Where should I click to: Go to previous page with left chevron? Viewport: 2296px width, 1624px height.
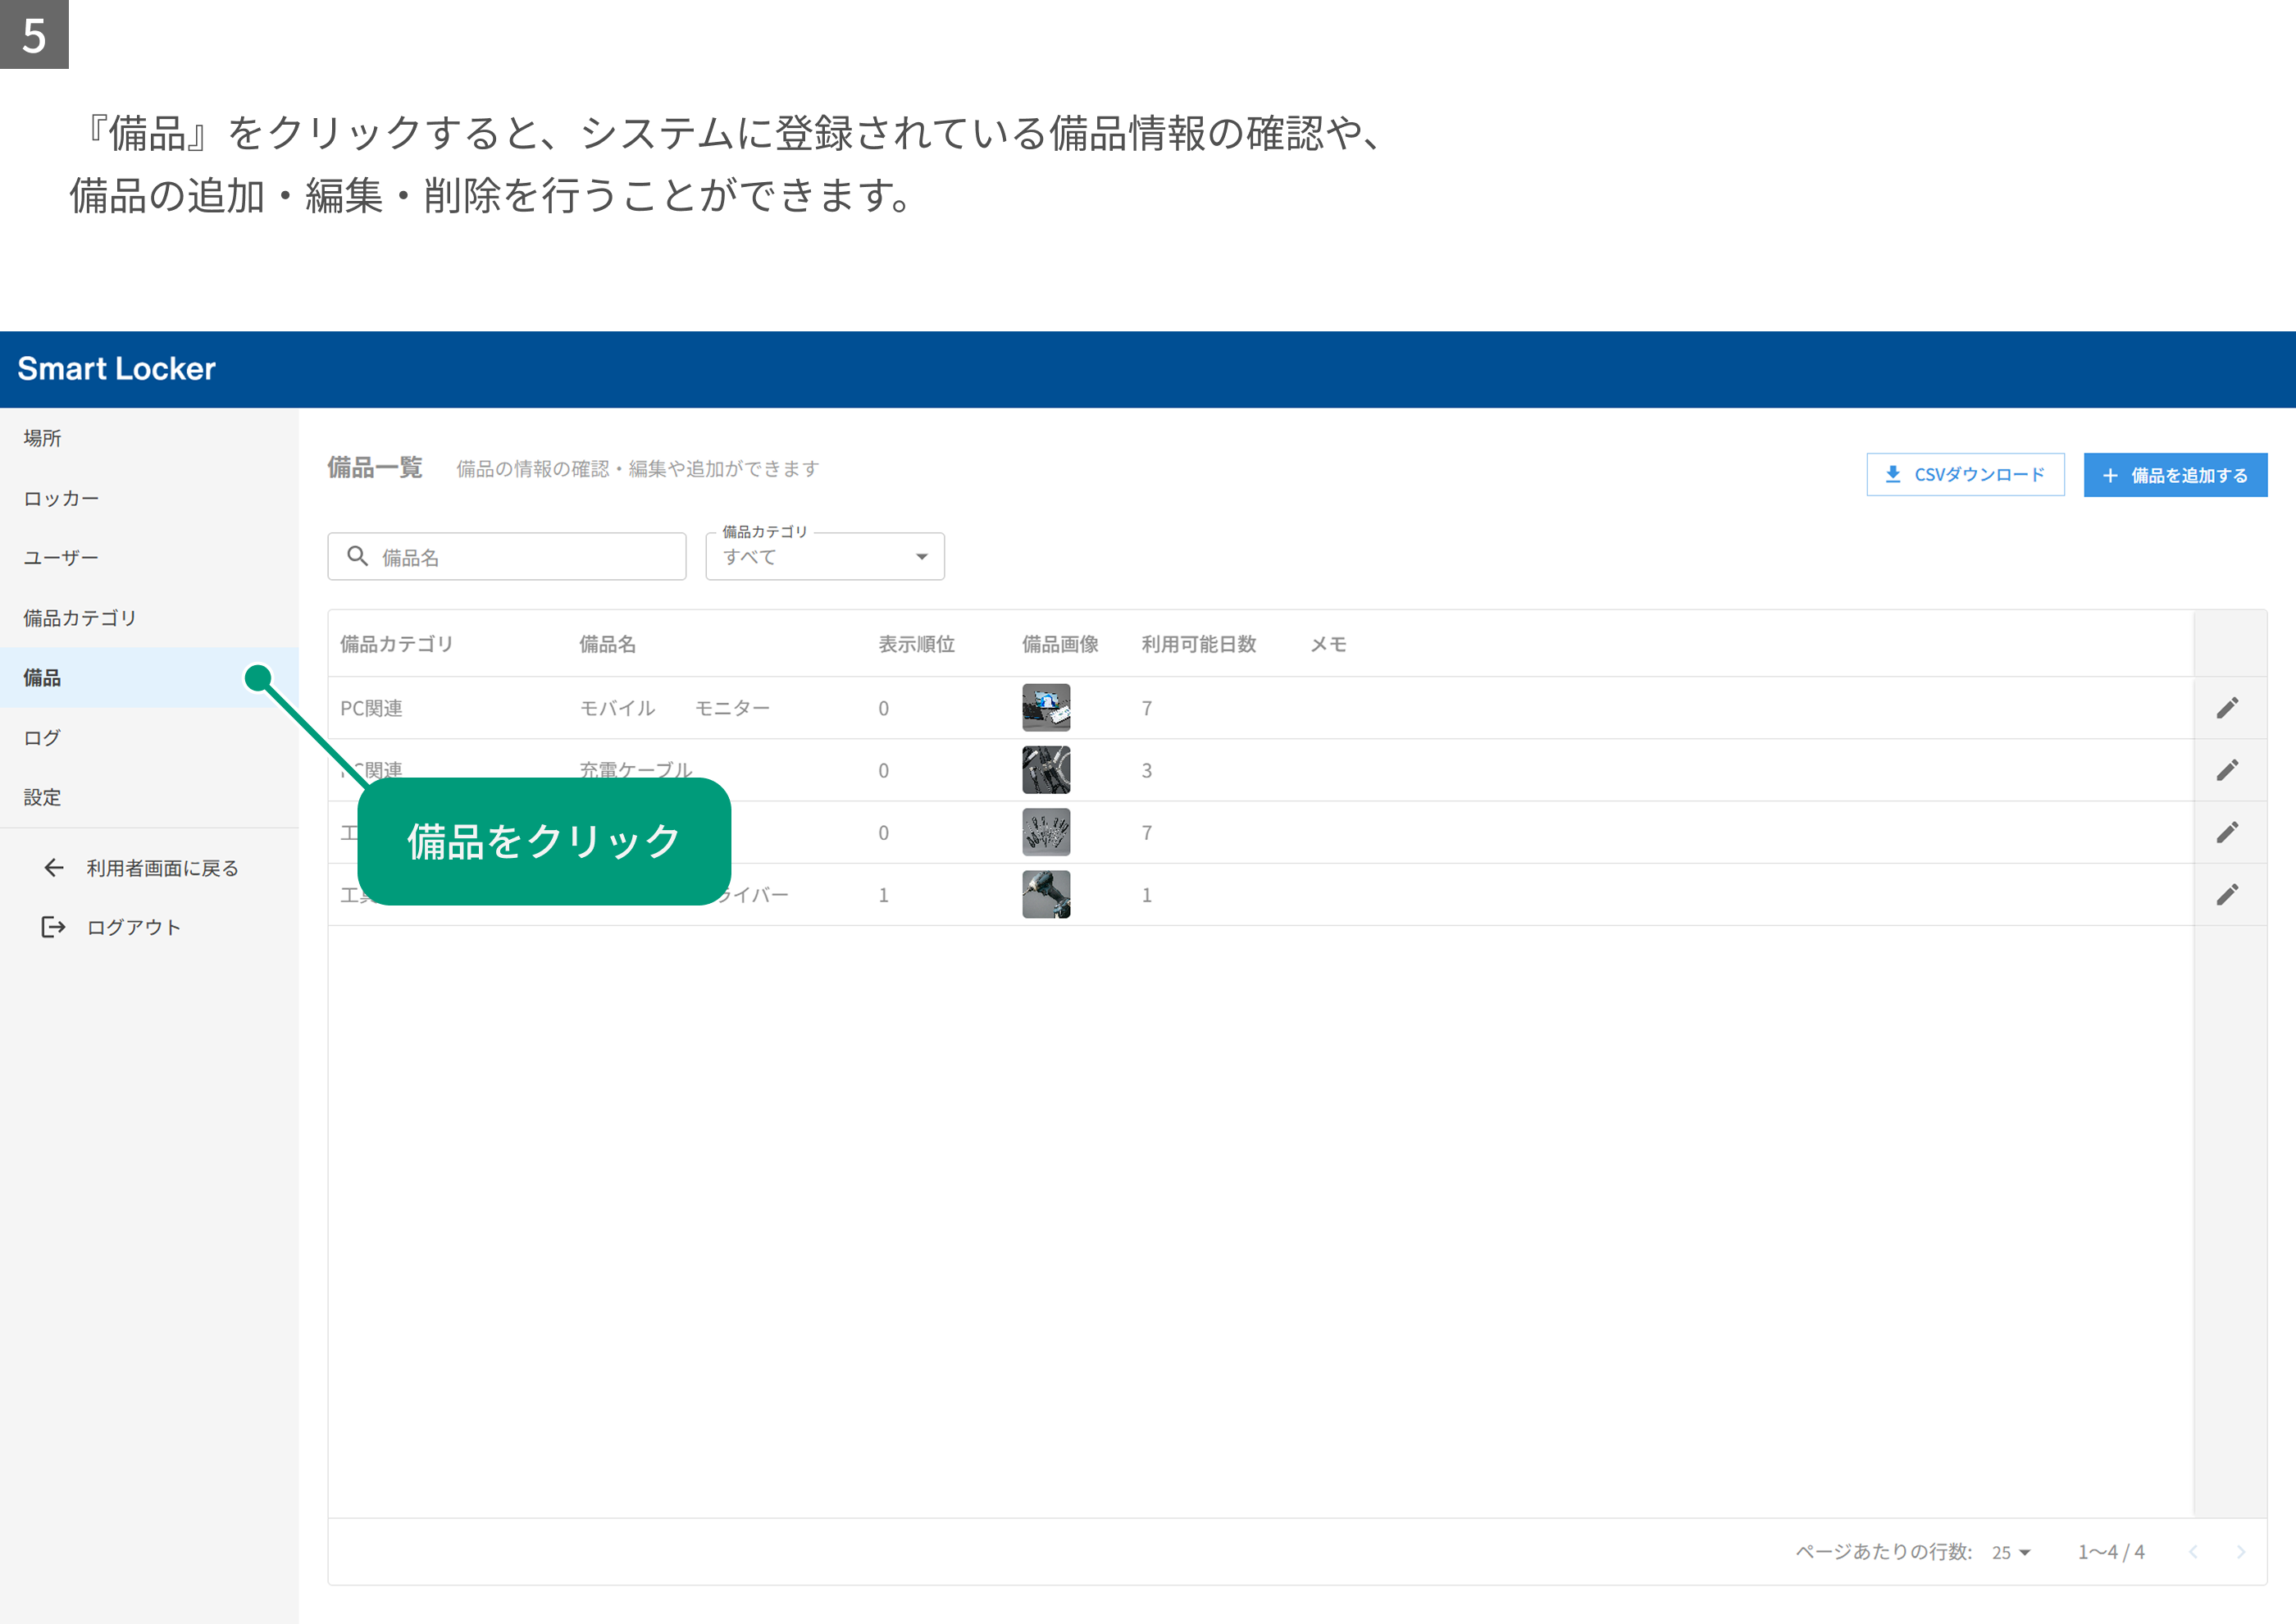point(2193,1552)
